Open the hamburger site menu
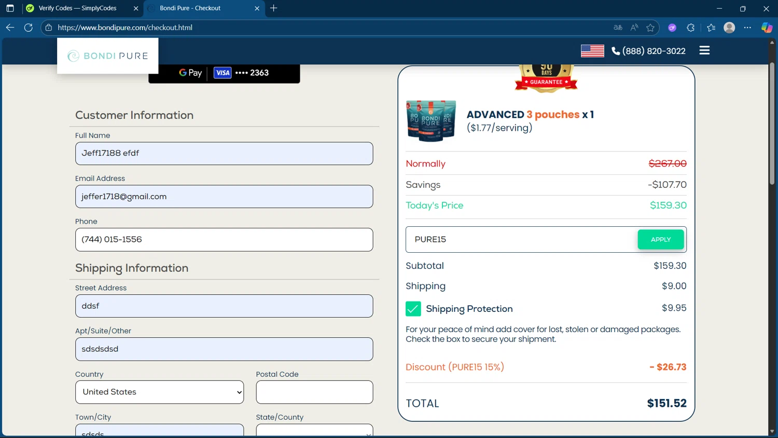Viewport: 778px width, 438px height. [704, 50]
